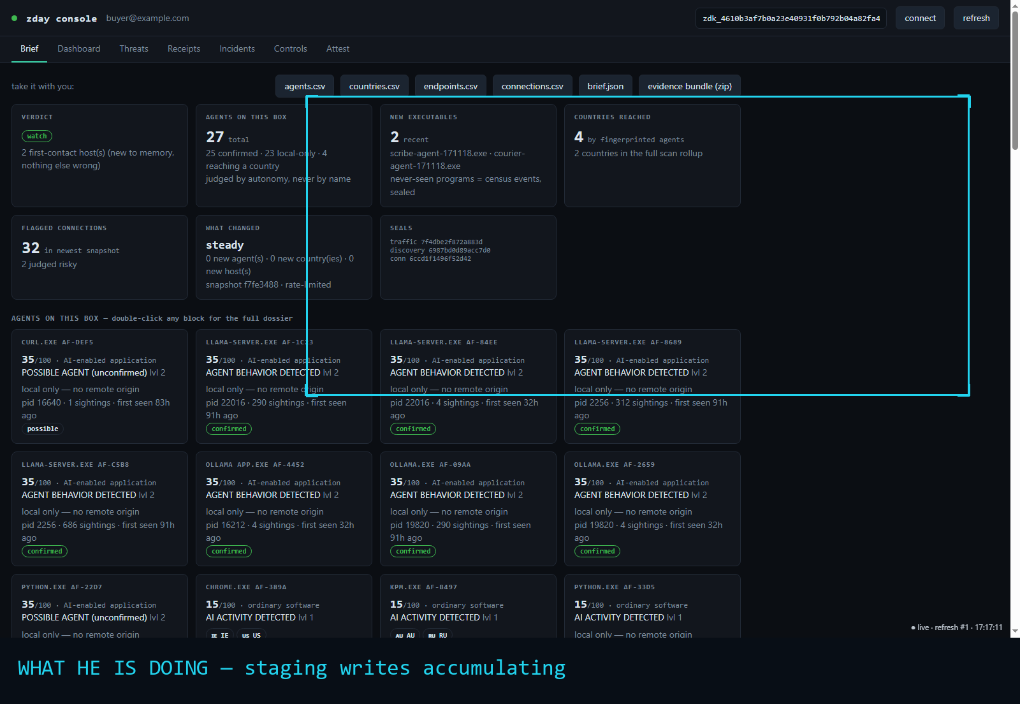The image size is (1020, 704).
Task: Click the AU country chip on KPM.EXE
Action: click(x=405, y=635)
